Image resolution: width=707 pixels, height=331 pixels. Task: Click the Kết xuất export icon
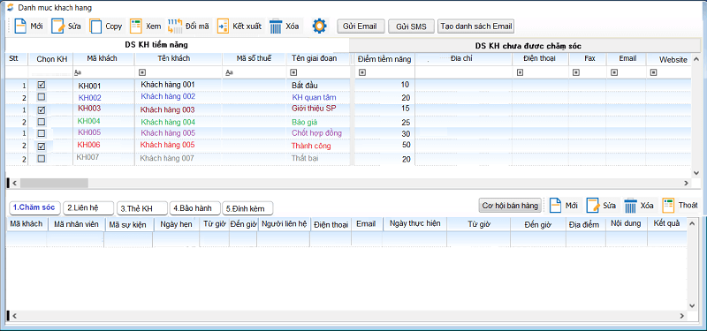(223, 26)
